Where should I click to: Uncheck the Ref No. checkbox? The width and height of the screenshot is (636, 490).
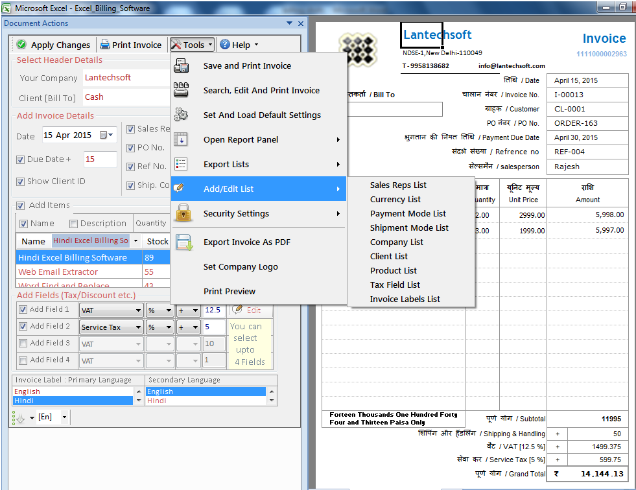point(130,167)
